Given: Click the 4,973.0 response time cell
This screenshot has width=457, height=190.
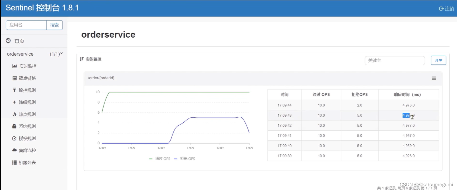Looking at the screenshot, I should 409,105.
